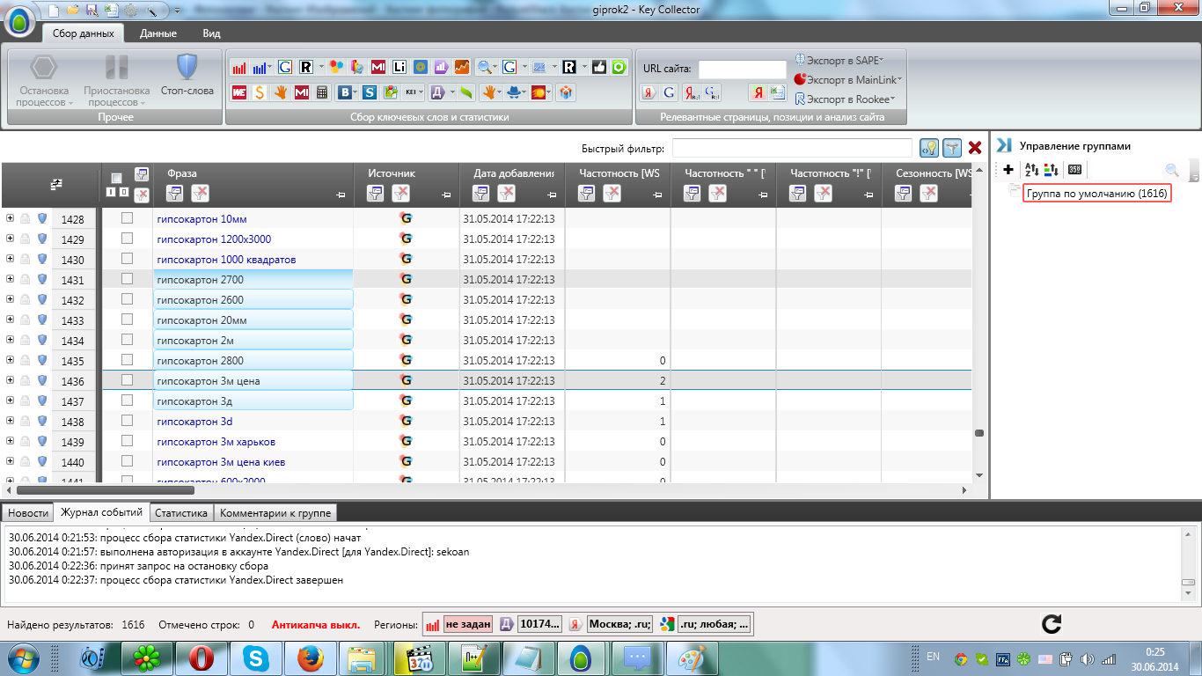Screen dimensions: 1202x676
Task: Check the box for гипсокартон 1200x3000 row
Action: [x=127, y=239]
